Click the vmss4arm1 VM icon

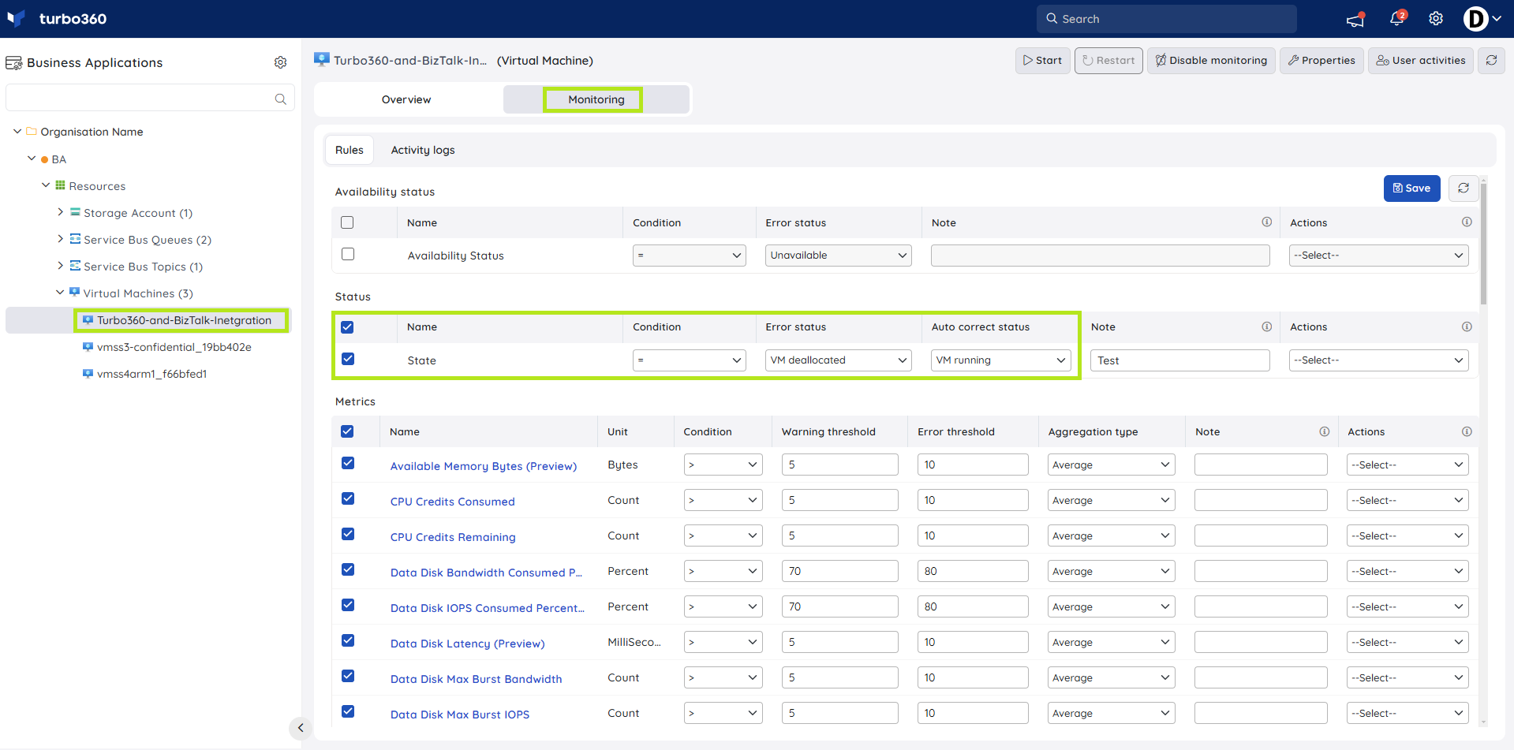click(x=88, y=373)
